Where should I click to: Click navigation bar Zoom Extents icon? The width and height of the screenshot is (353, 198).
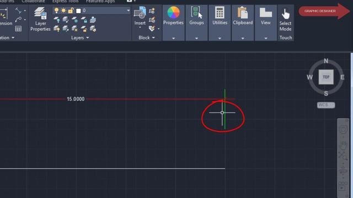click(x=343, y=156)
